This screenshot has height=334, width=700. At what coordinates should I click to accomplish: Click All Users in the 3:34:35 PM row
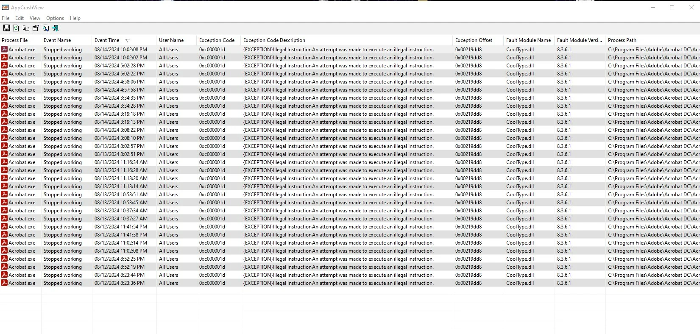click(168, 98)
